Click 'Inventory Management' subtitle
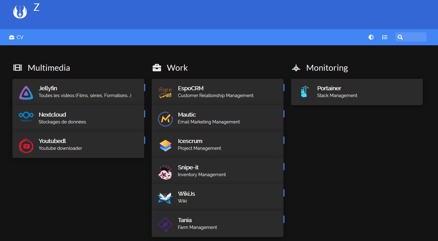The height and width of the screenshot is (241, 438). pos(202,175)
